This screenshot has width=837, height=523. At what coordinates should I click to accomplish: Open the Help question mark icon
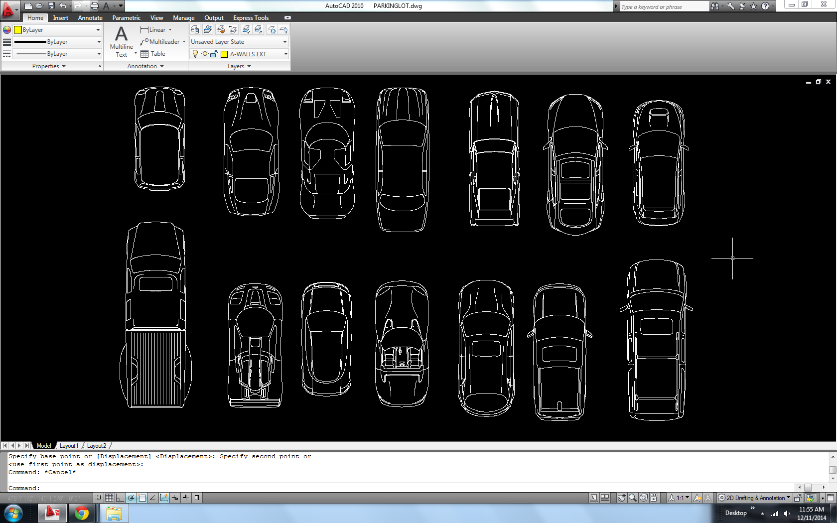(x=765, y=6)
